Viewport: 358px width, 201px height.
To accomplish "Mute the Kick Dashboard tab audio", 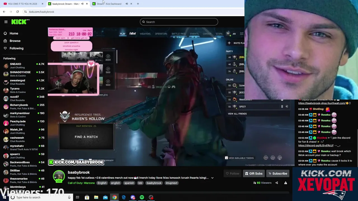I will tap(127, 4).
